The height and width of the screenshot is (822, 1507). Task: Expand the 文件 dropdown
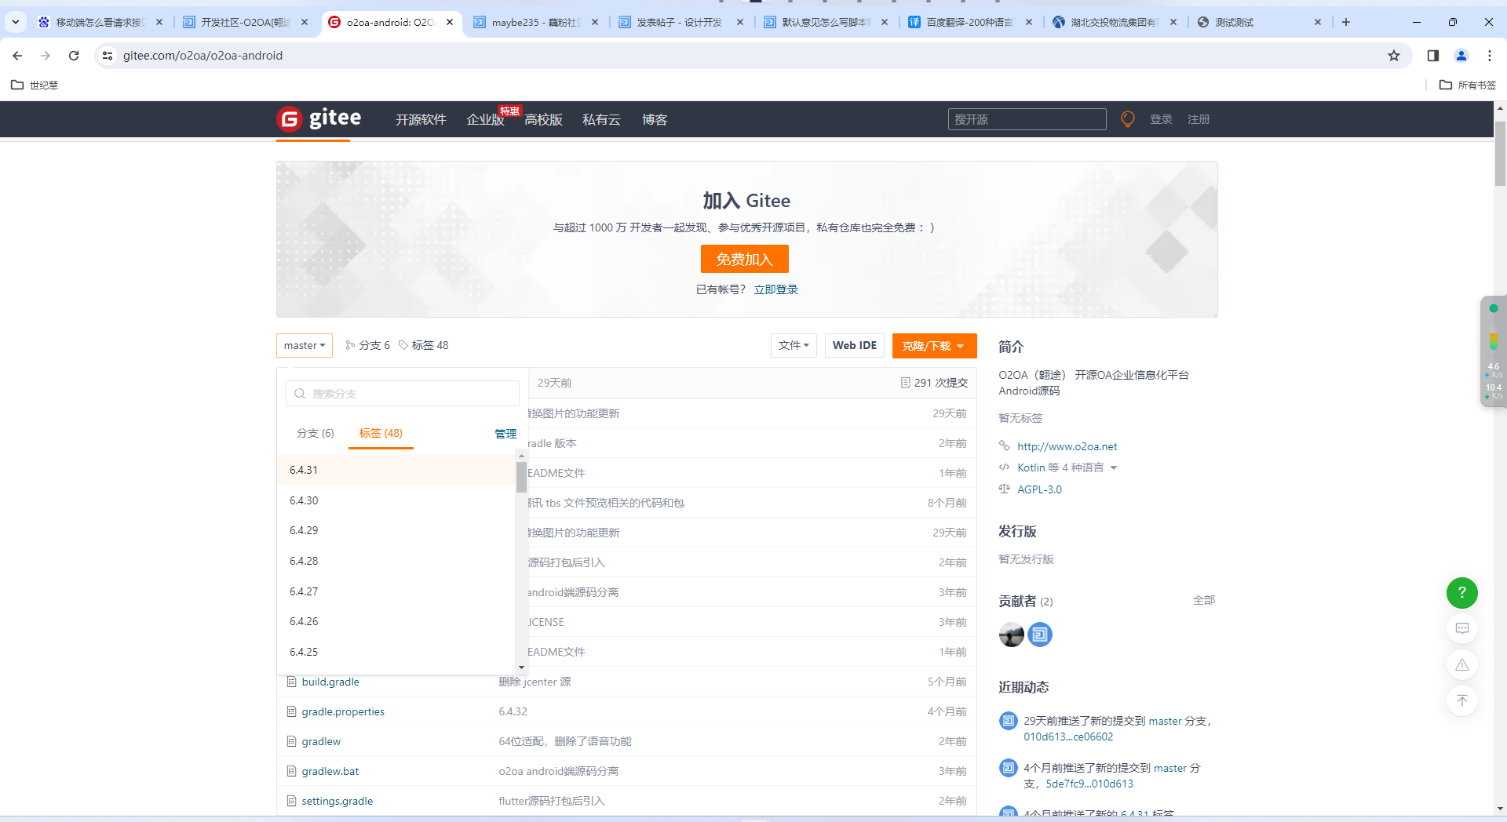[x=794, y=345]
